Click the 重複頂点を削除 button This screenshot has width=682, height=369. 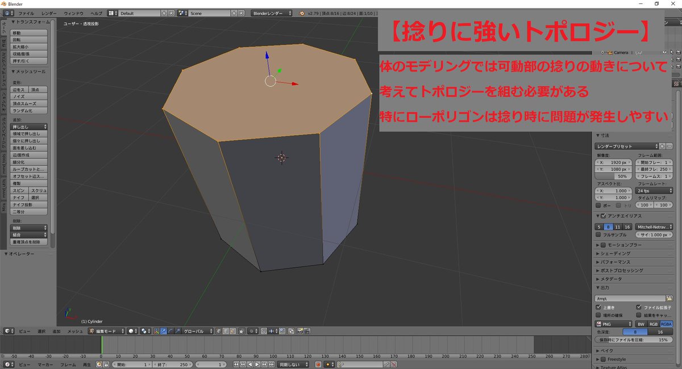[x=29, y=242]
